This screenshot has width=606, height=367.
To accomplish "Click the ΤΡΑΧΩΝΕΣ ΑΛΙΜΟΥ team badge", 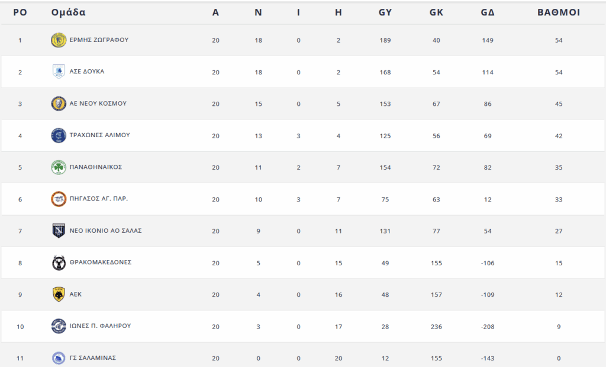I will (x=59, y=135).
